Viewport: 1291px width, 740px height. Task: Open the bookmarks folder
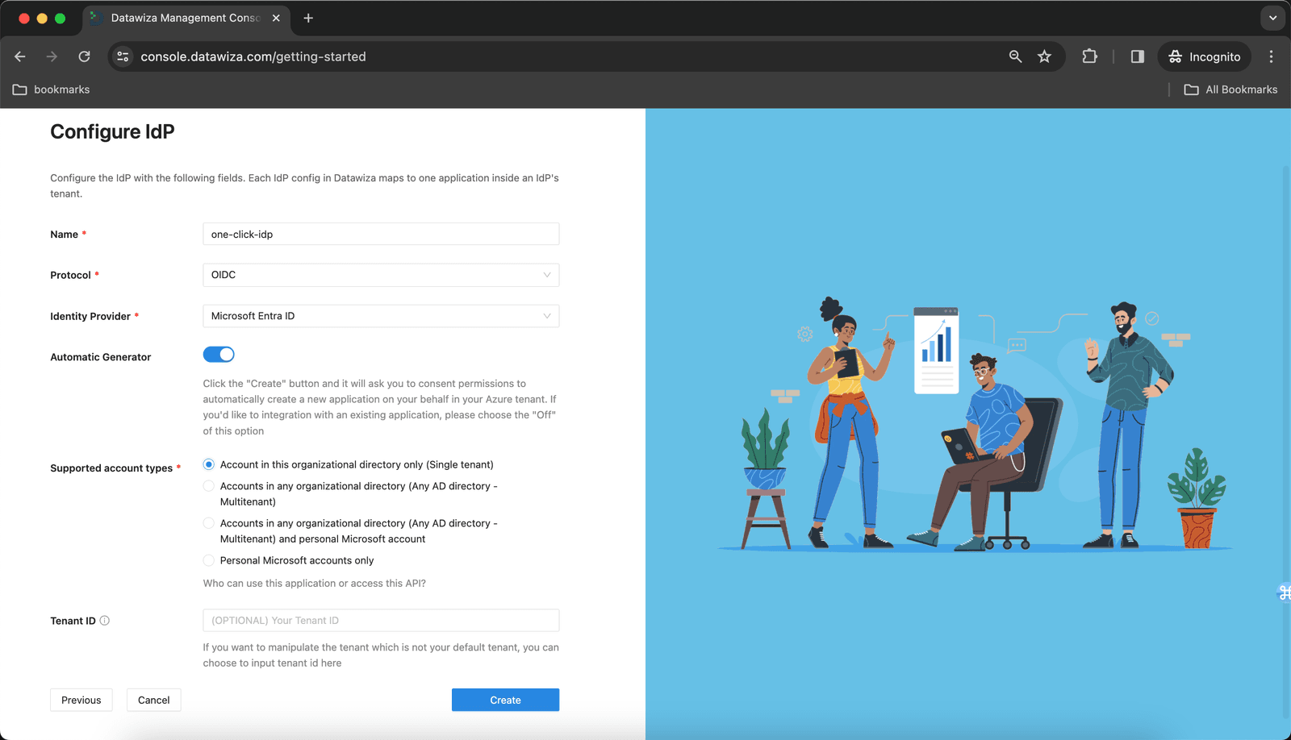(51, 89)
